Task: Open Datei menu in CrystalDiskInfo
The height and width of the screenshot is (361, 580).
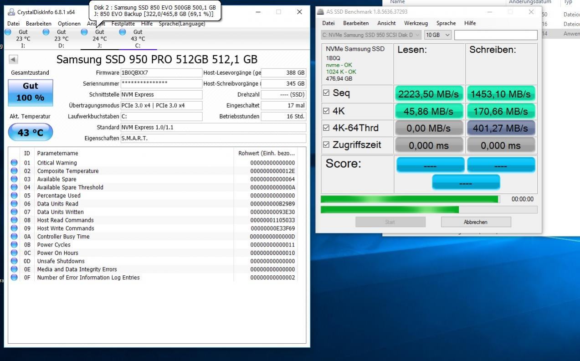Action: 13,24
